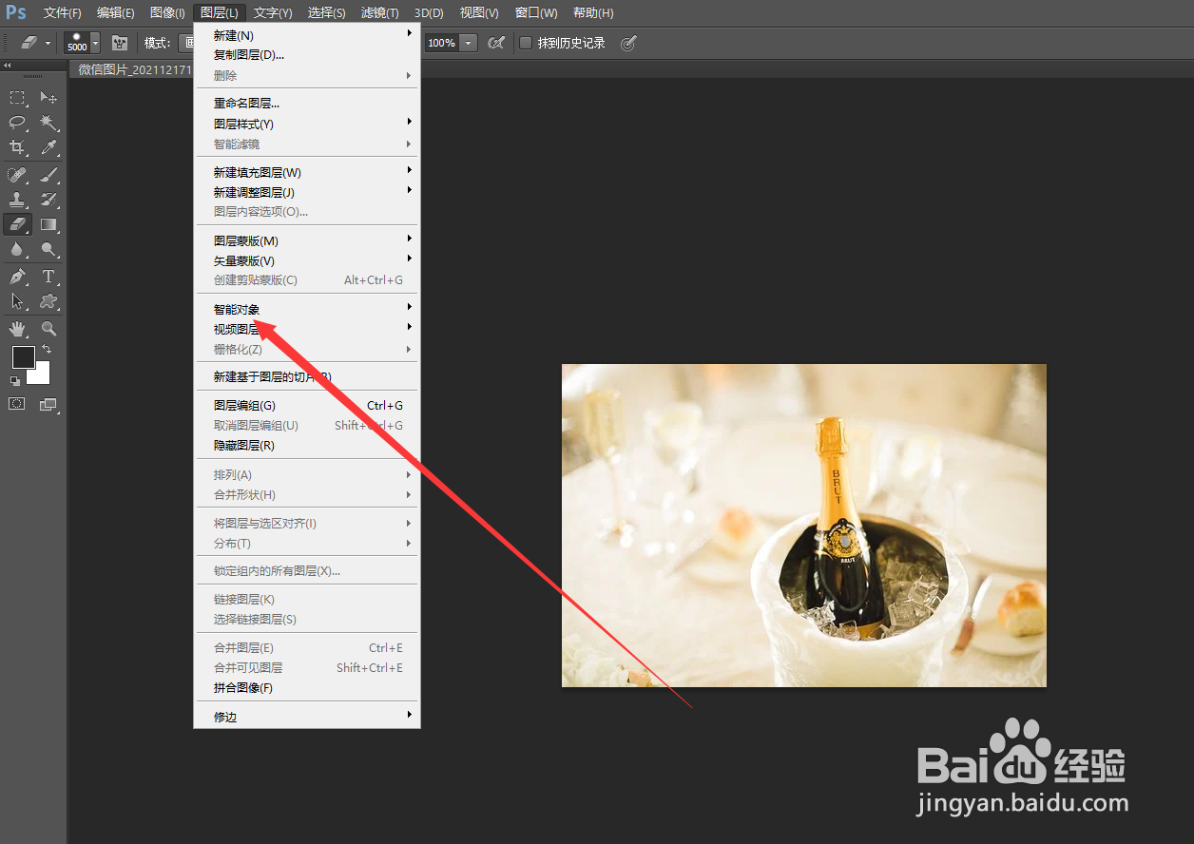Select the Spot Healing Brush tool
Viewport: 1194px width, 844px height.
tap(17, 174)
